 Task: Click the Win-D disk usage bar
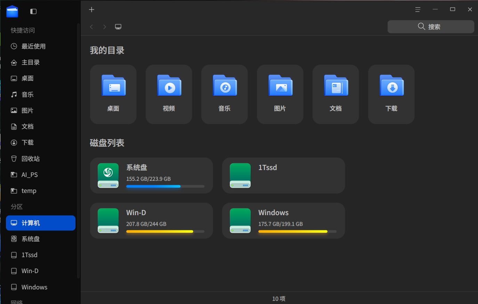pos(165,231)
